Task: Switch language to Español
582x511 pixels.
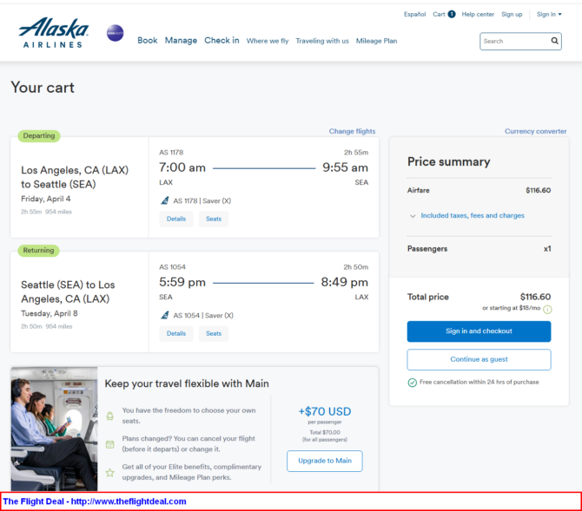Action: (414, 14)
